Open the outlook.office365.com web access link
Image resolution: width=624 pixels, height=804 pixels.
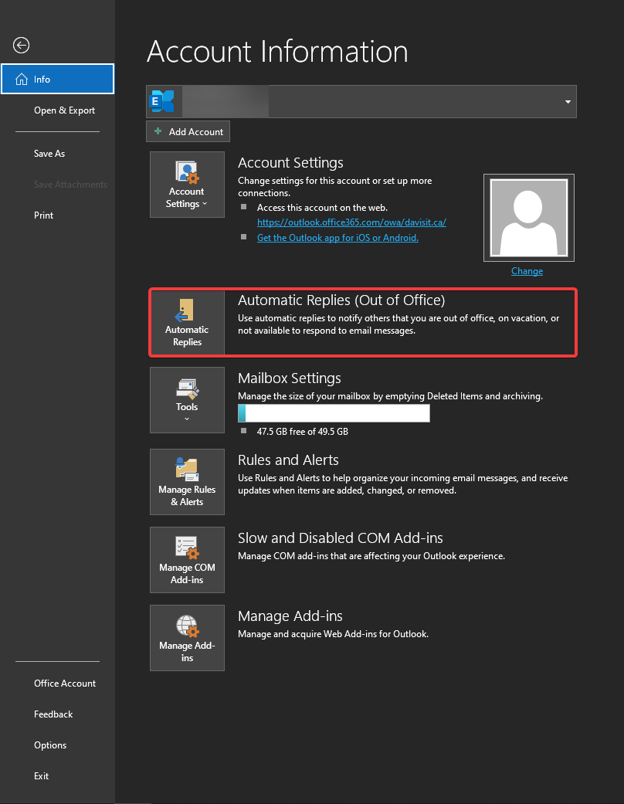pyautogui.click(x=351, y=222)
